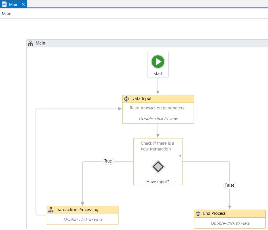
Task: Select the Read transaction parameters annotation
Action: pos(158,108)
